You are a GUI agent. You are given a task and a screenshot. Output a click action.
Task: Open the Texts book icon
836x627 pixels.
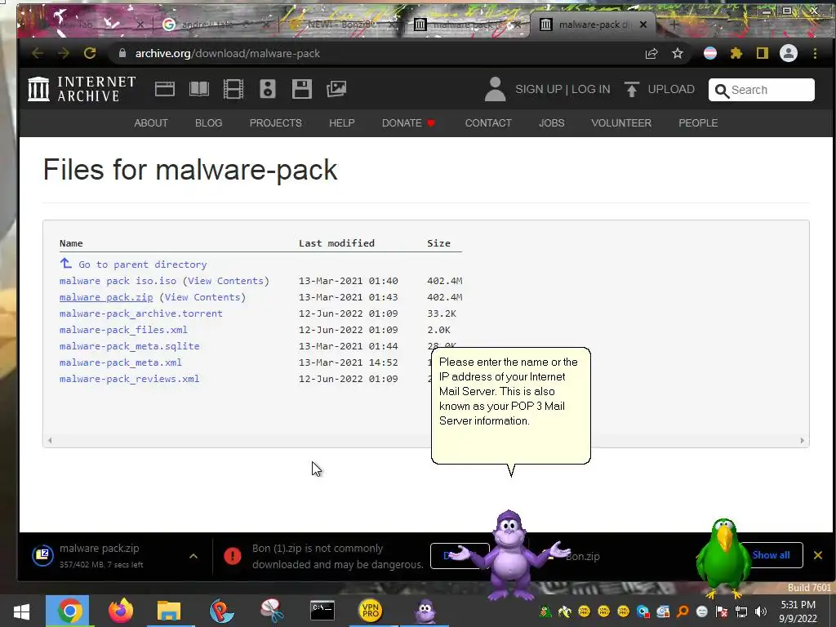pos(199,88)
